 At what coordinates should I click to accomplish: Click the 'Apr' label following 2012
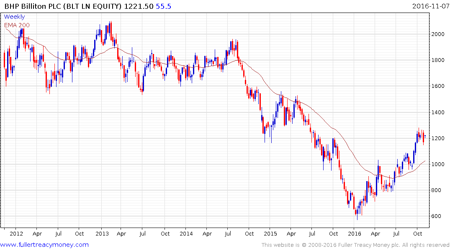click(x=37, y=234)
